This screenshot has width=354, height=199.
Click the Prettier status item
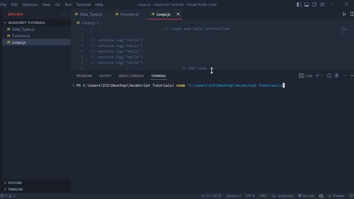tap(336, 196)
